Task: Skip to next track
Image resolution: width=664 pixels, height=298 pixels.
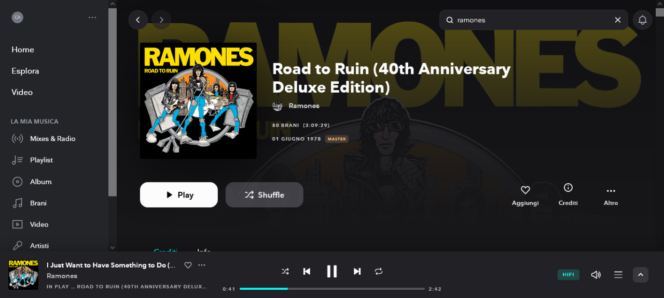Action: point(357,271)
